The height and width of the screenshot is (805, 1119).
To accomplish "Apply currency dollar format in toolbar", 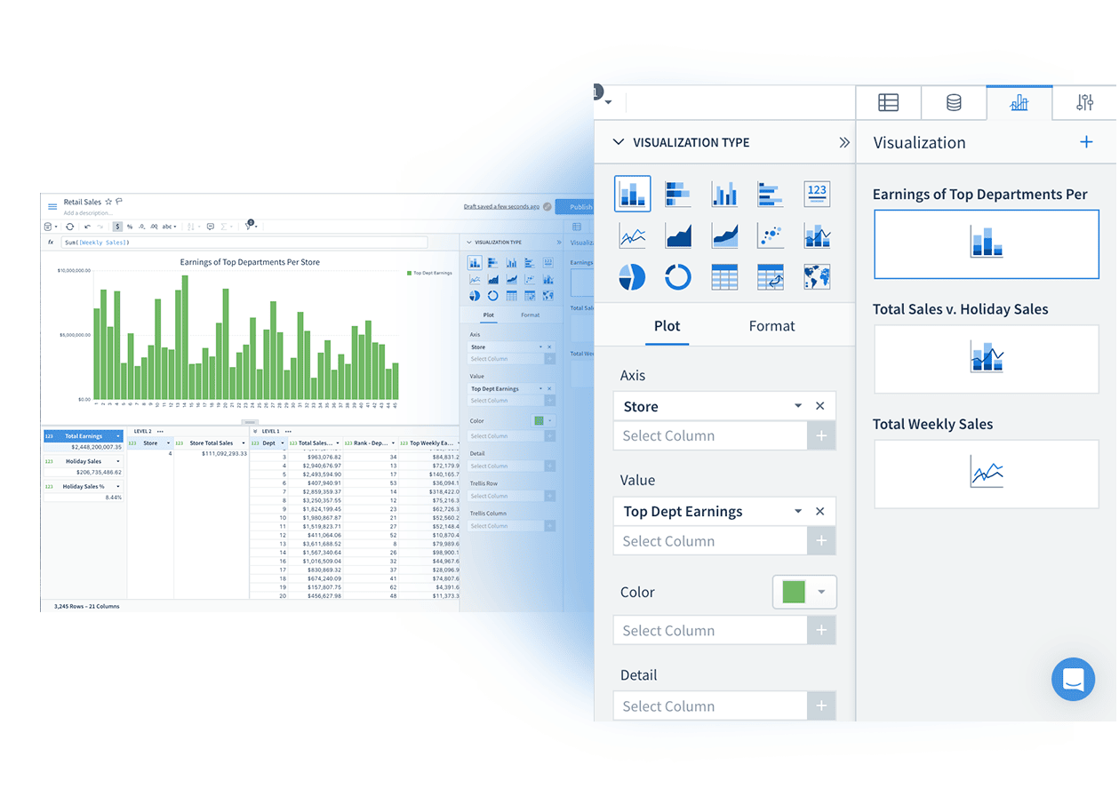I will click(117, 227).
